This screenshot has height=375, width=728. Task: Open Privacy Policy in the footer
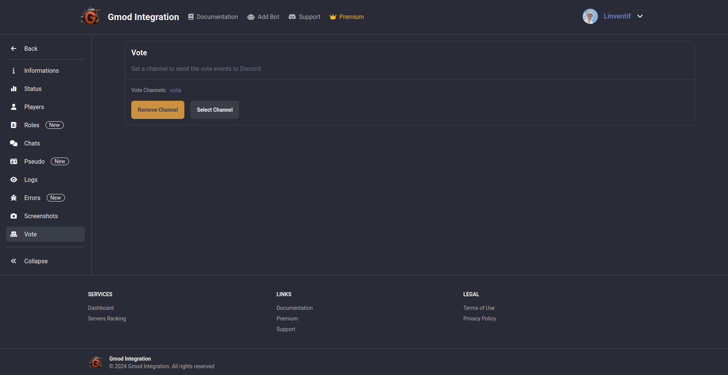480,319
